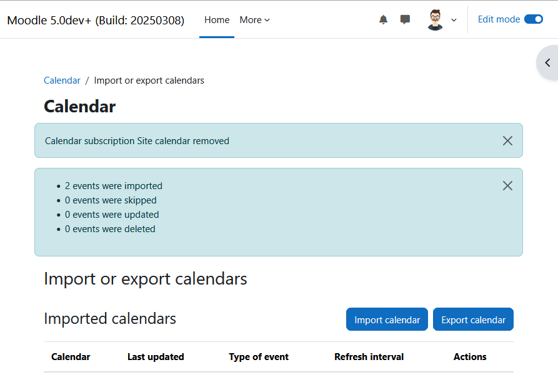Image resolution: width=558 pixels, height=390 pixels.
Task: Click the Moodle 5.0dev+ site title
Action: coord(96,20)
